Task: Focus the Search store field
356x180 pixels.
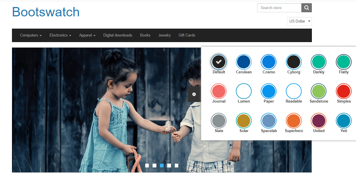Action: tap(279, 8)
